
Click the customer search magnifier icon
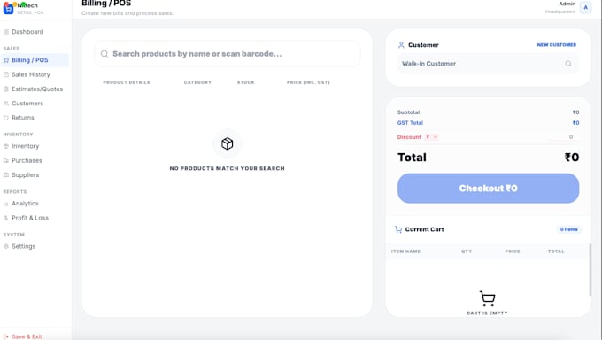click(x=568, y=64)
